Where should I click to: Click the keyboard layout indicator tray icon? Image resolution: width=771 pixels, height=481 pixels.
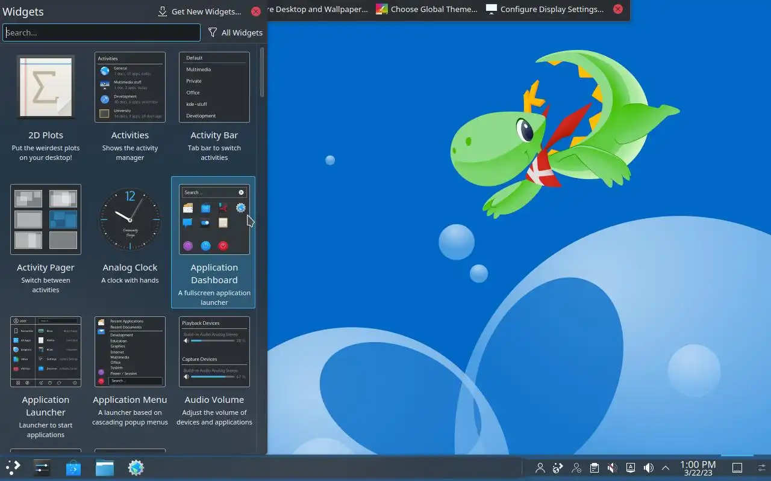click(631, 468)
